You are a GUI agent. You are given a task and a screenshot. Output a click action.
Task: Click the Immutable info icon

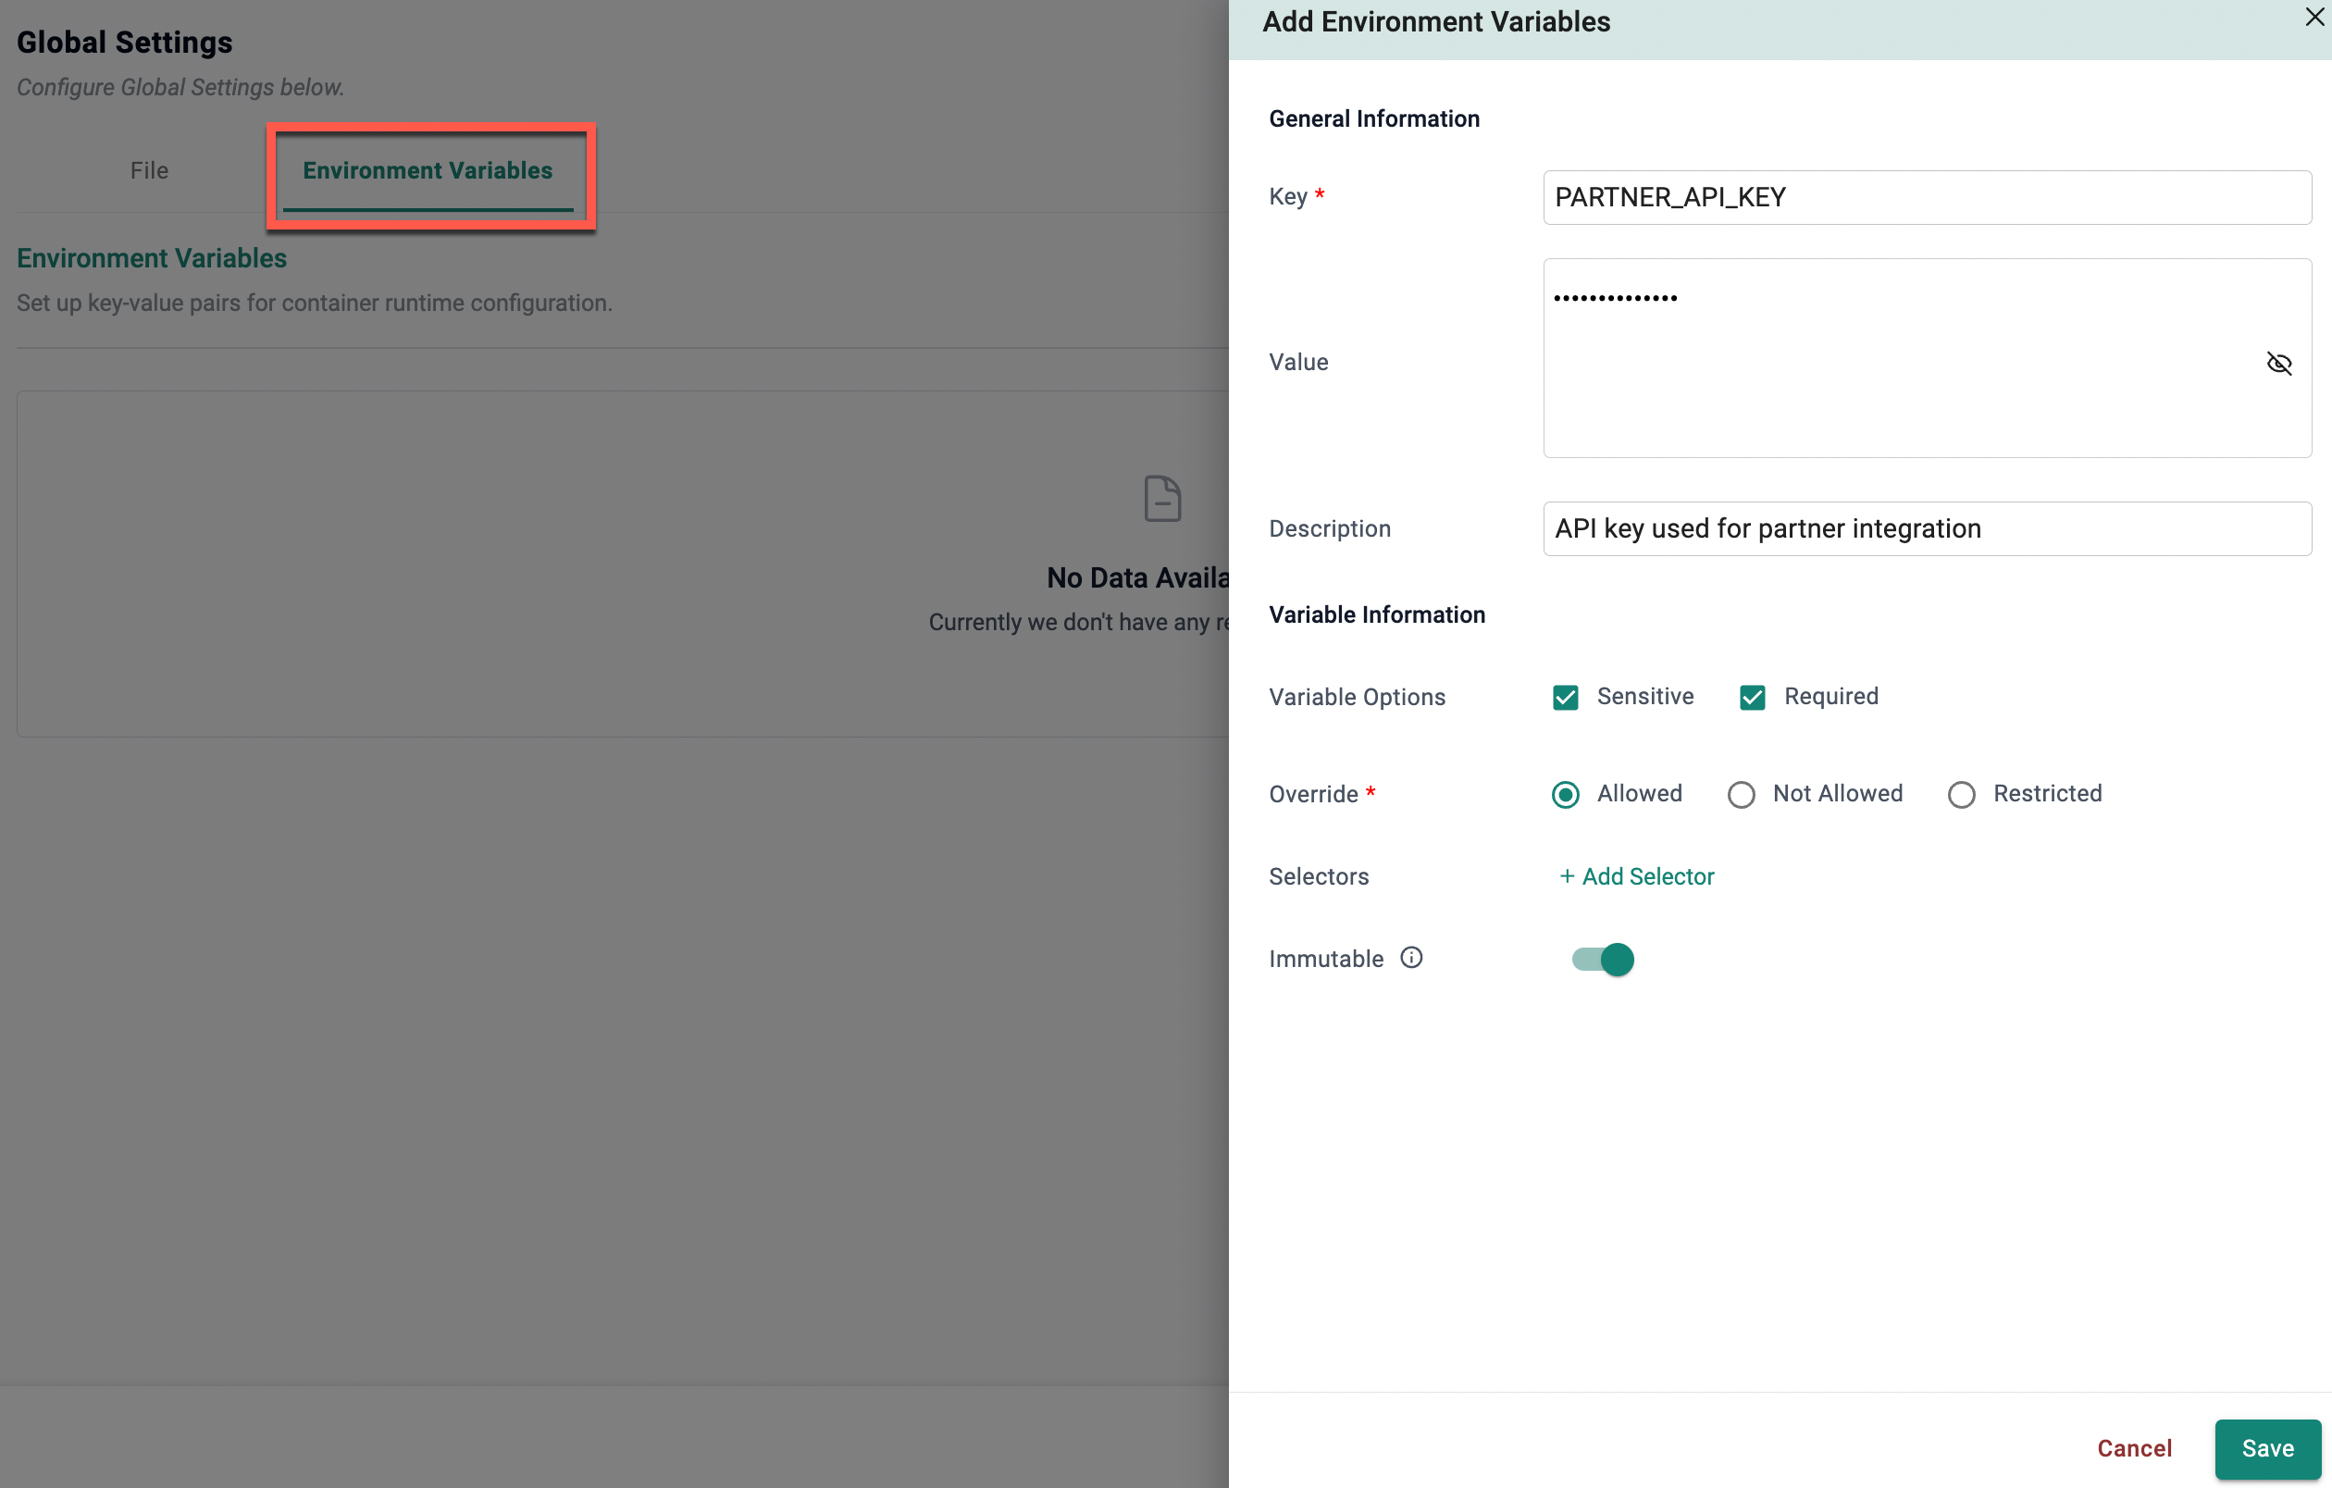(1411, 958)
